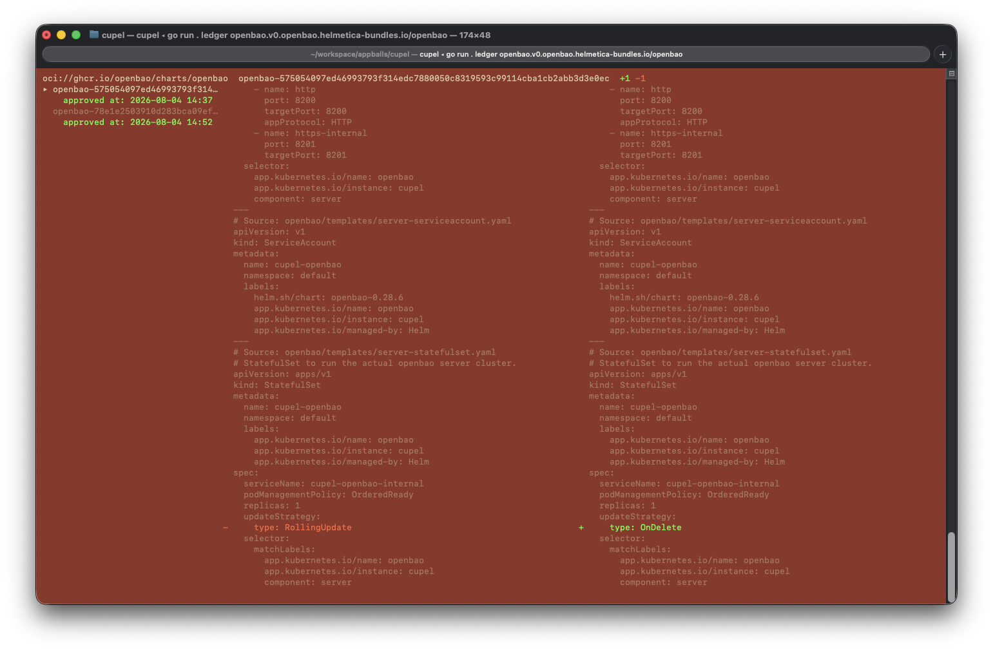Screen dimensions: 993x652
Task: Click the red '-1' deletions count
Action: point(641,79)
